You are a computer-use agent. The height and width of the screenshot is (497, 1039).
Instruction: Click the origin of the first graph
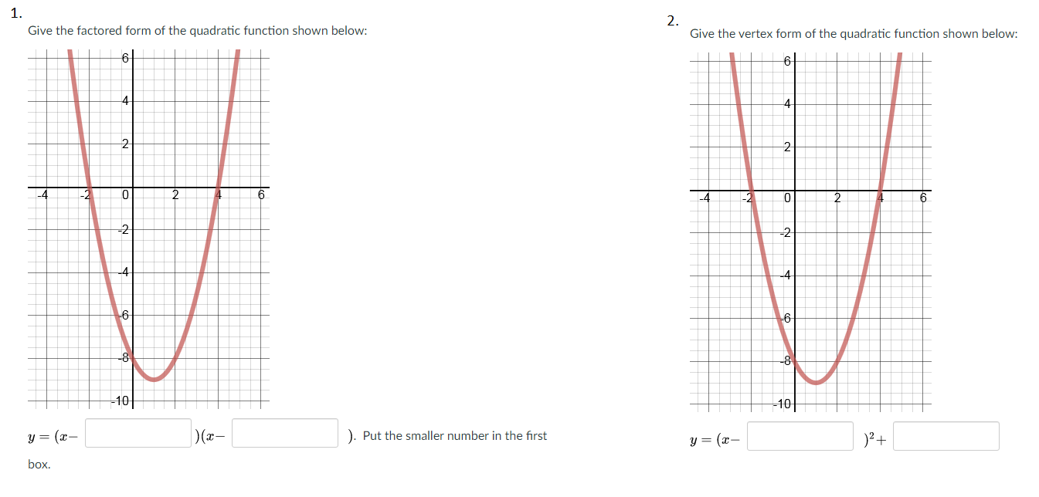pyautogui.click(x=133, y=187)
